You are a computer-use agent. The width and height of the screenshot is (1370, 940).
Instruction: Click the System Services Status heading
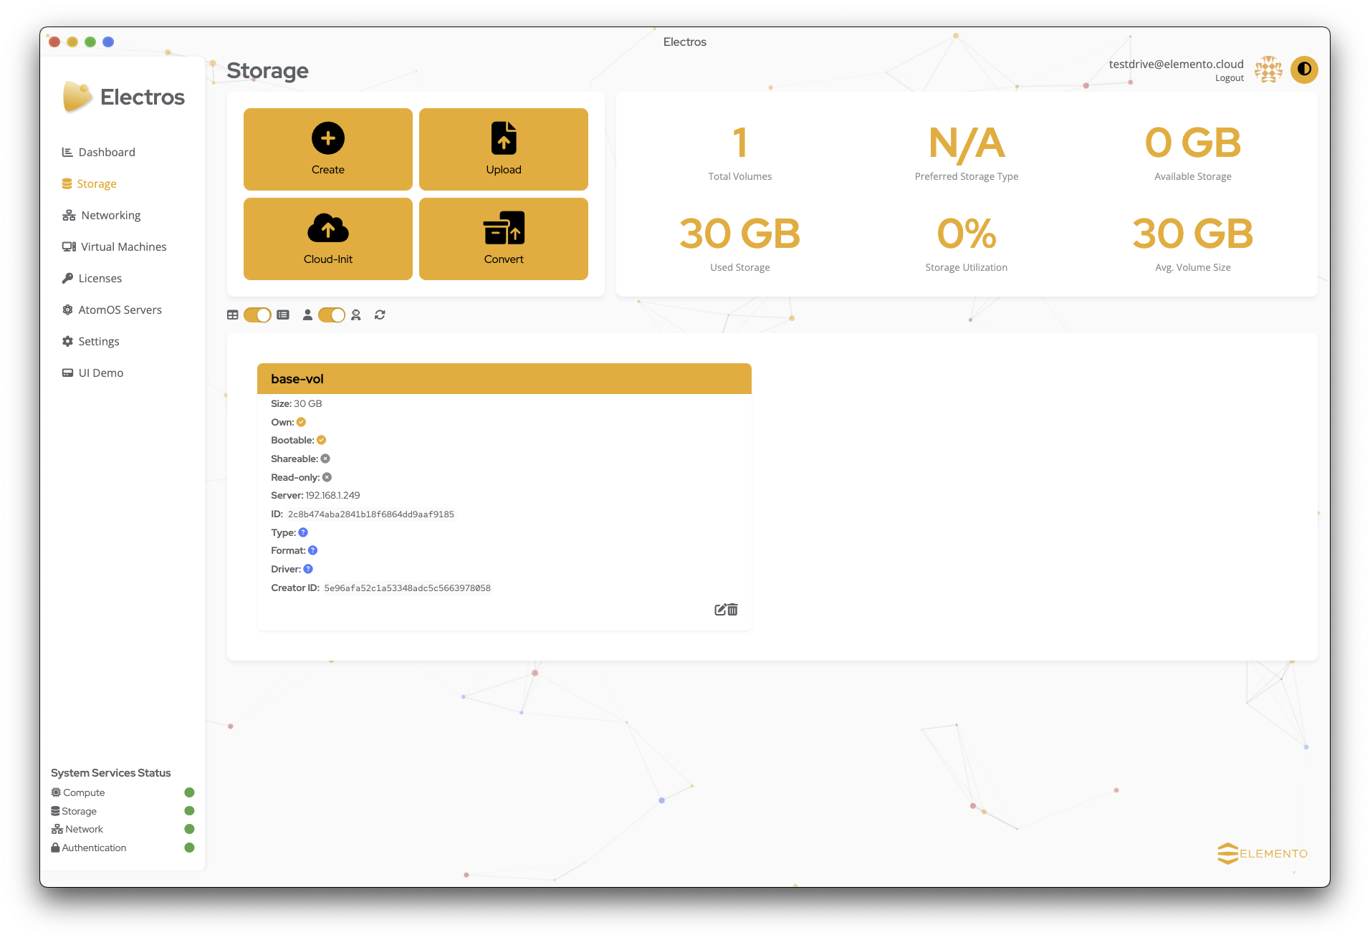(x=110, y=773)
